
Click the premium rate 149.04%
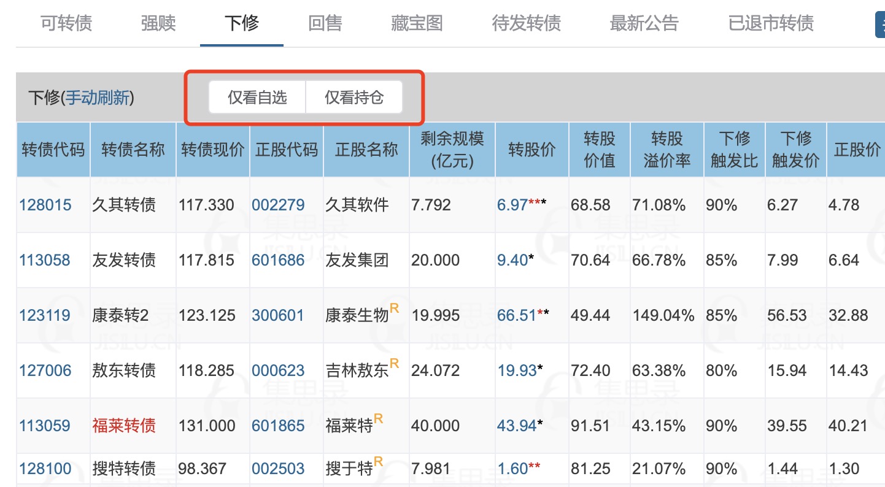pyautogui.click(x=663, y=315)
